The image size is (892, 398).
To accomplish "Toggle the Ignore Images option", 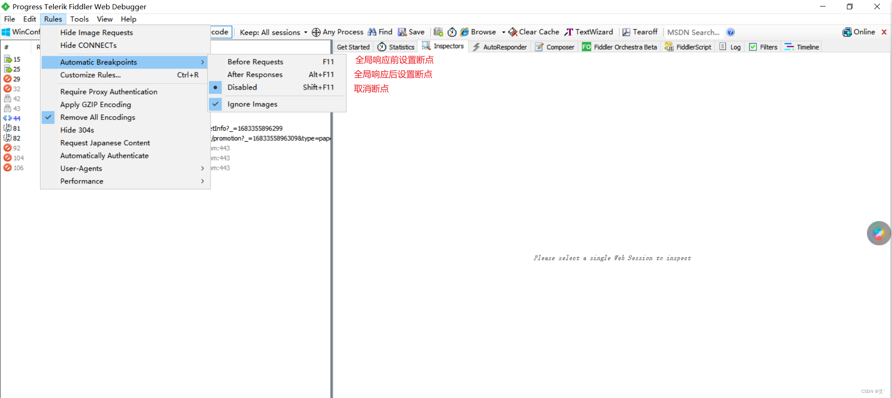I will tap(277, 104).
